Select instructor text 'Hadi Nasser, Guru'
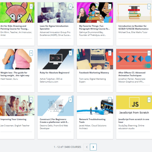152x152 pixels. click(x=9, y=79)
